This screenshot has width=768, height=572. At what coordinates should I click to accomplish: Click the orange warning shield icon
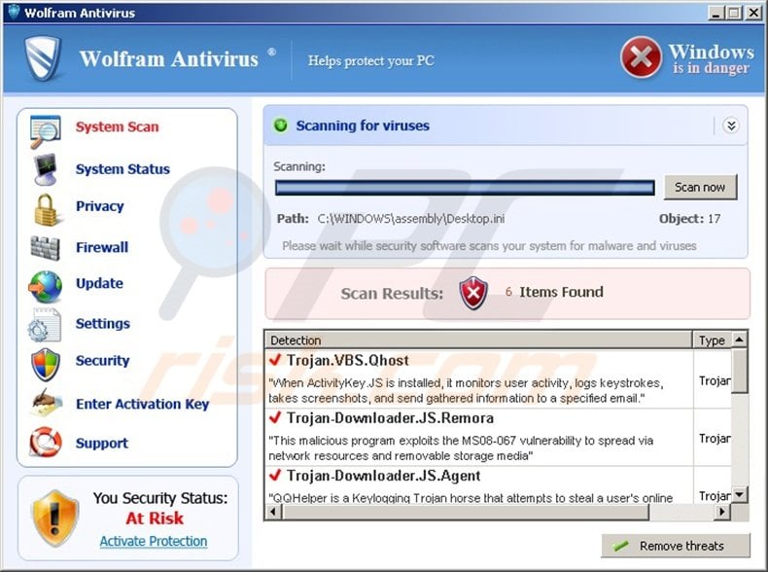pos(54,518)
